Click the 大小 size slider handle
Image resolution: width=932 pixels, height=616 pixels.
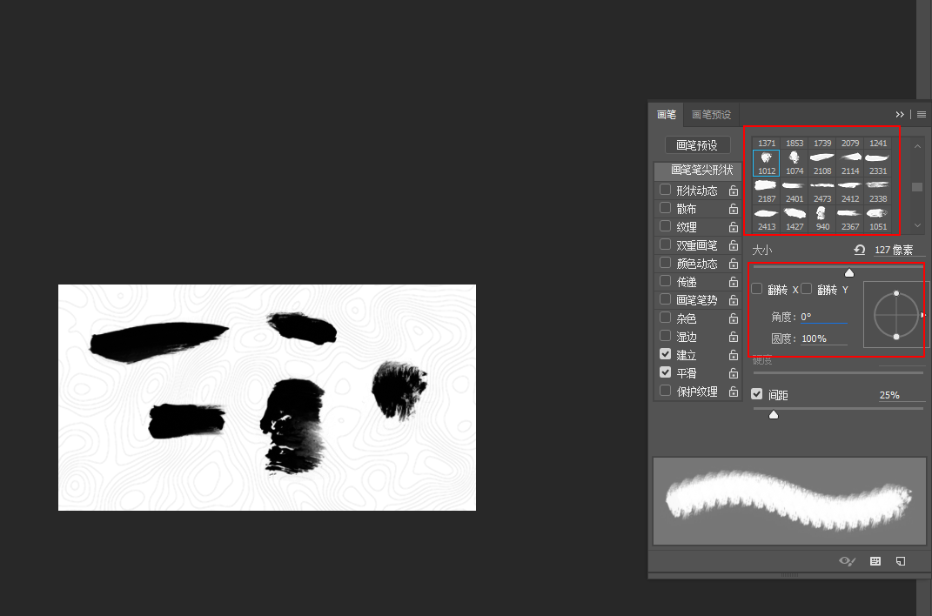click(849, 273)
